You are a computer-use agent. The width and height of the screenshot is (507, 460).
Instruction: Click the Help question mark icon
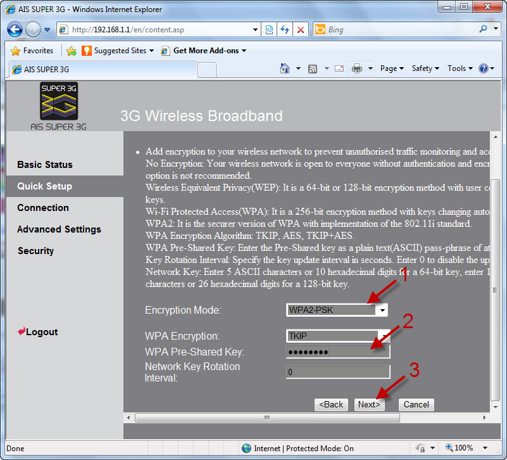pyautogui.click(x=484, y=68)
